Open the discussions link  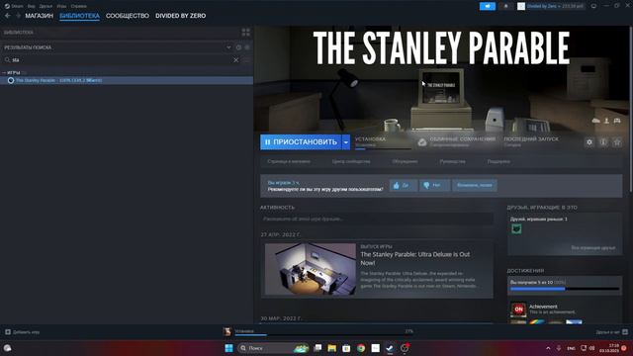click(x=405, y=161)
